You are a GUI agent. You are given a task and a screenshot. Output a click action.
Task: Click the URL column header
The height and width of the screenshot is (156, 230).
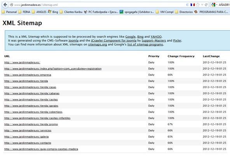point(7,56)
